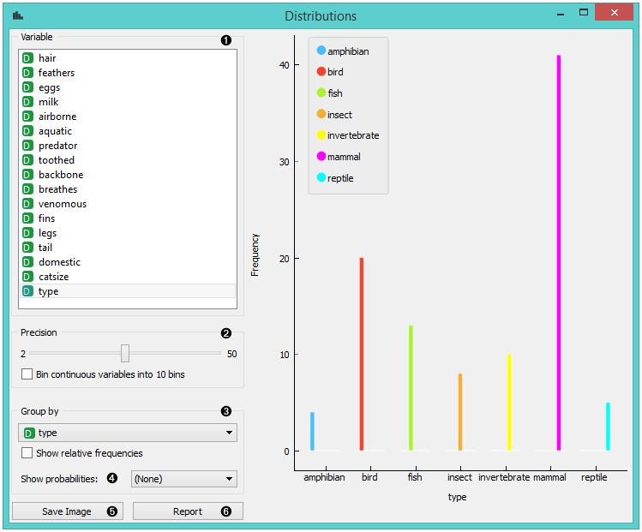Click the Distributions window title bar icon

pyautogui.click(x=18, y=15)
